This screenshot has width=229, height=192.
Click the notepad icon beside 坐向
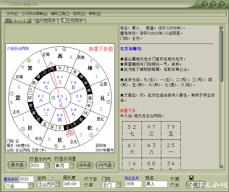[51, 178]
